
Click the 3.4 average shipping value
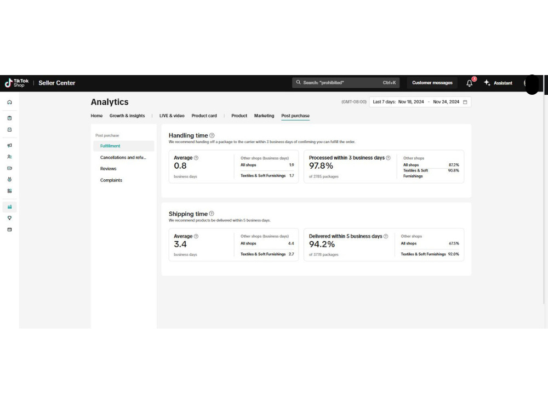coord(180,244)
